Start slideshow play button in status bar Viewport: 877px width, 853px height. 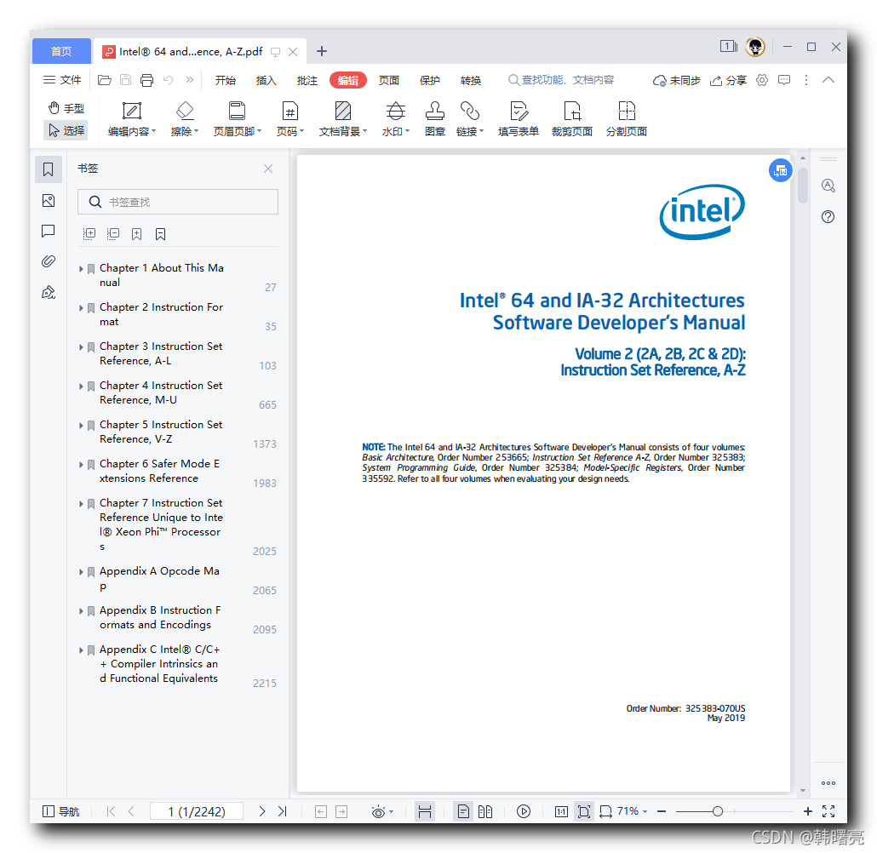(x=524, y=811)
